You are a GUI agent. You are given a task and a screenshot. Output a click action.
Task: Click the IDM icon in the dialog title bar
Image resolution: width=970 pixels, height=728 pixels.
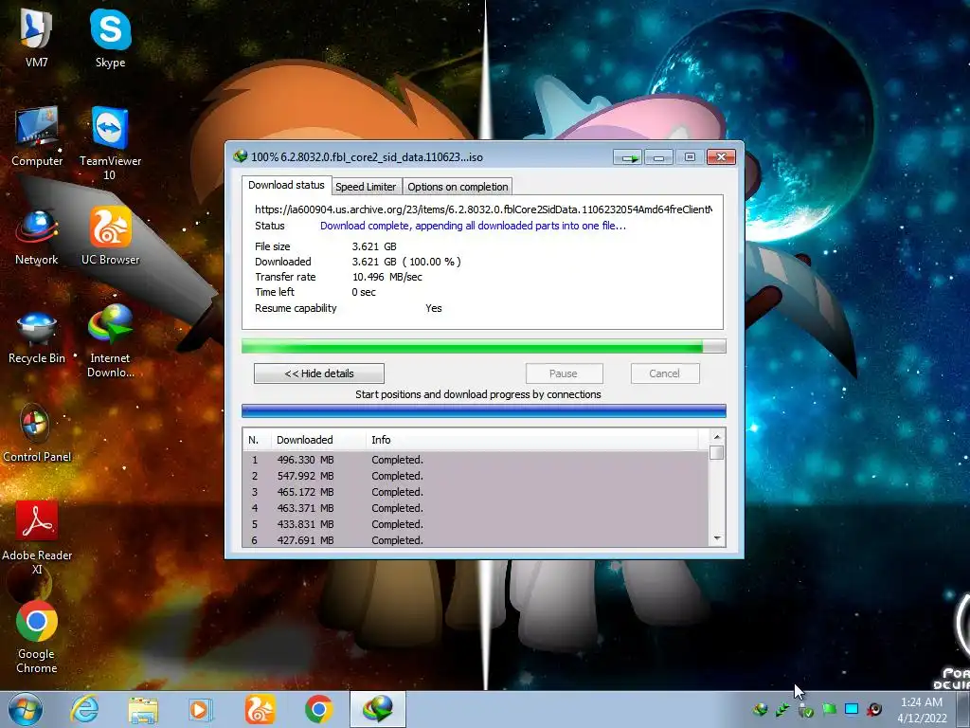pos(240,156)
